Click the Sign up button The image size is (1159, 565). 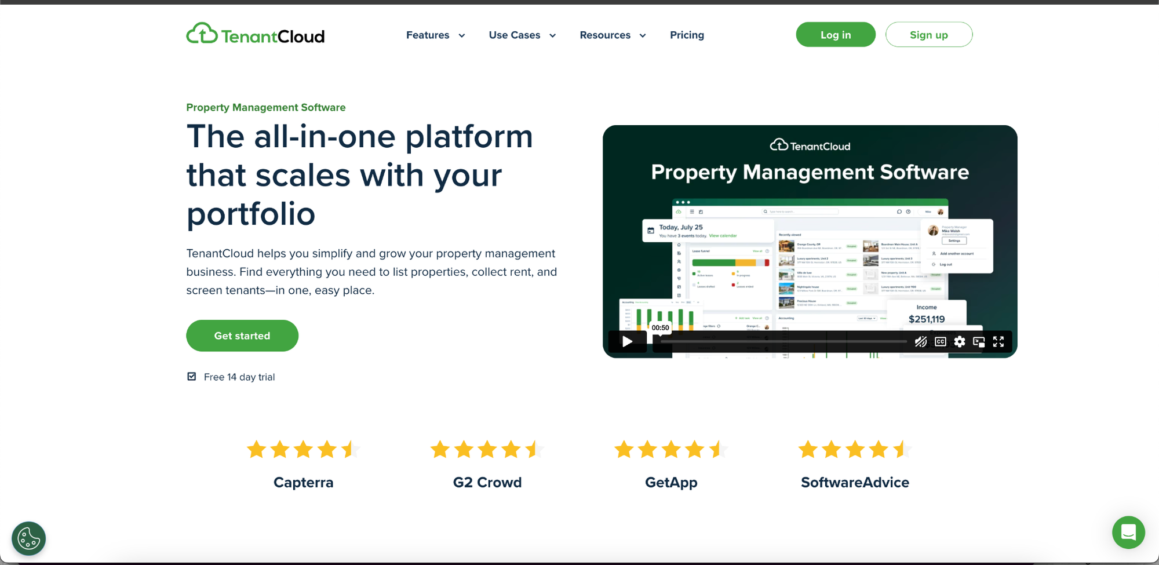click(x=929, y=35)
